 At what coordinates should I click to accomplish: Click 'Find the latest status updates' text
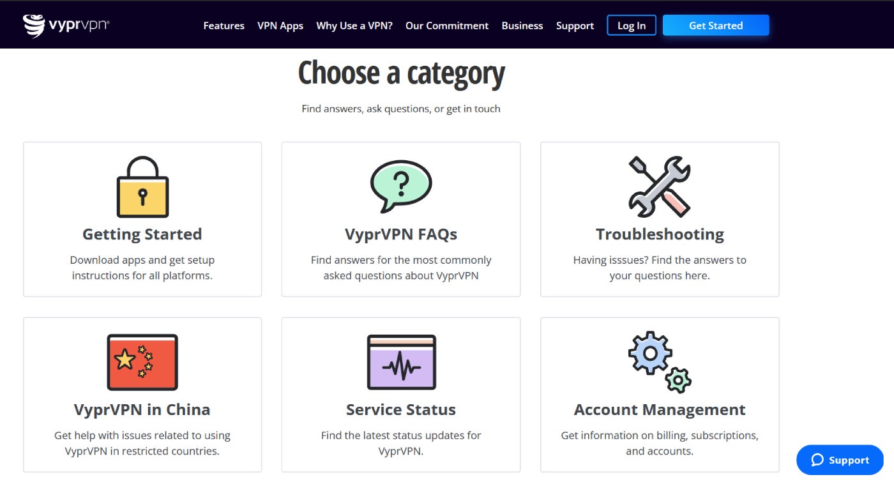(x=401, y=443)
